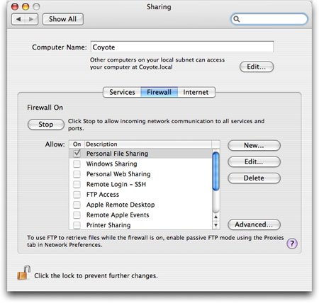319x303 pixels.
Task: Open the Internet tab
Action: (x=196, y=92)
